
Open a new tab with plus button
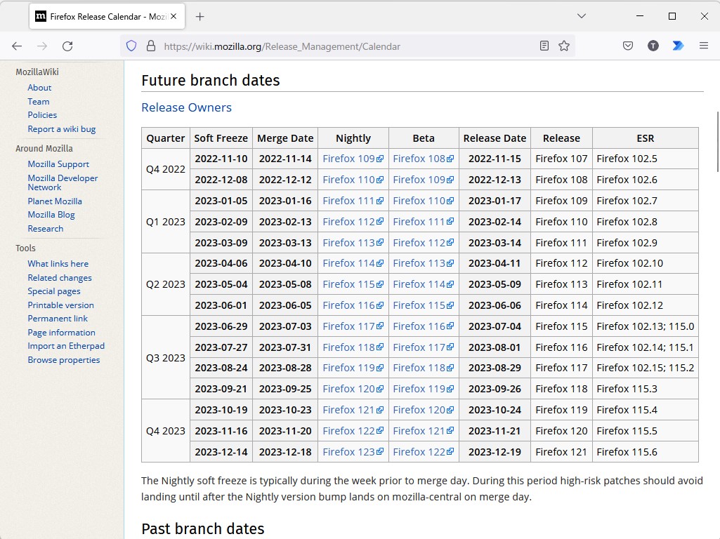[x=200, y=16]
